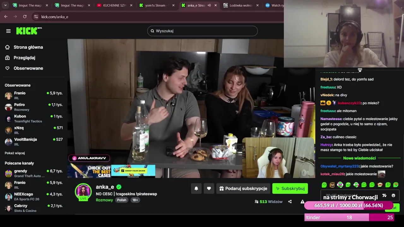Click chat username Hutrzy
The height and width of the screenshot is (227, 404).
pos(326,145)
